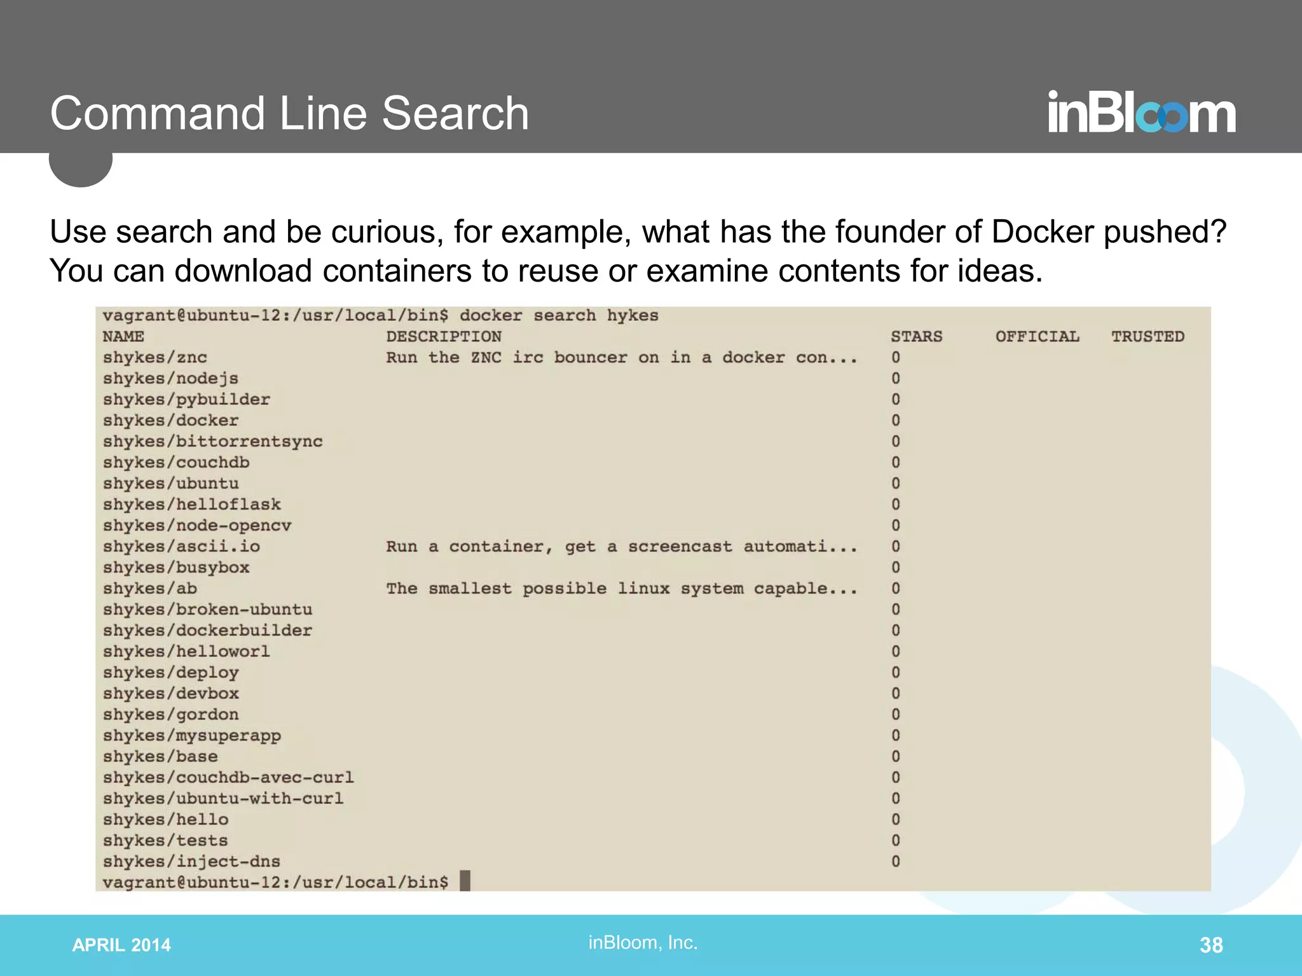Click the shykes/deploy entry

click(170, 672)
